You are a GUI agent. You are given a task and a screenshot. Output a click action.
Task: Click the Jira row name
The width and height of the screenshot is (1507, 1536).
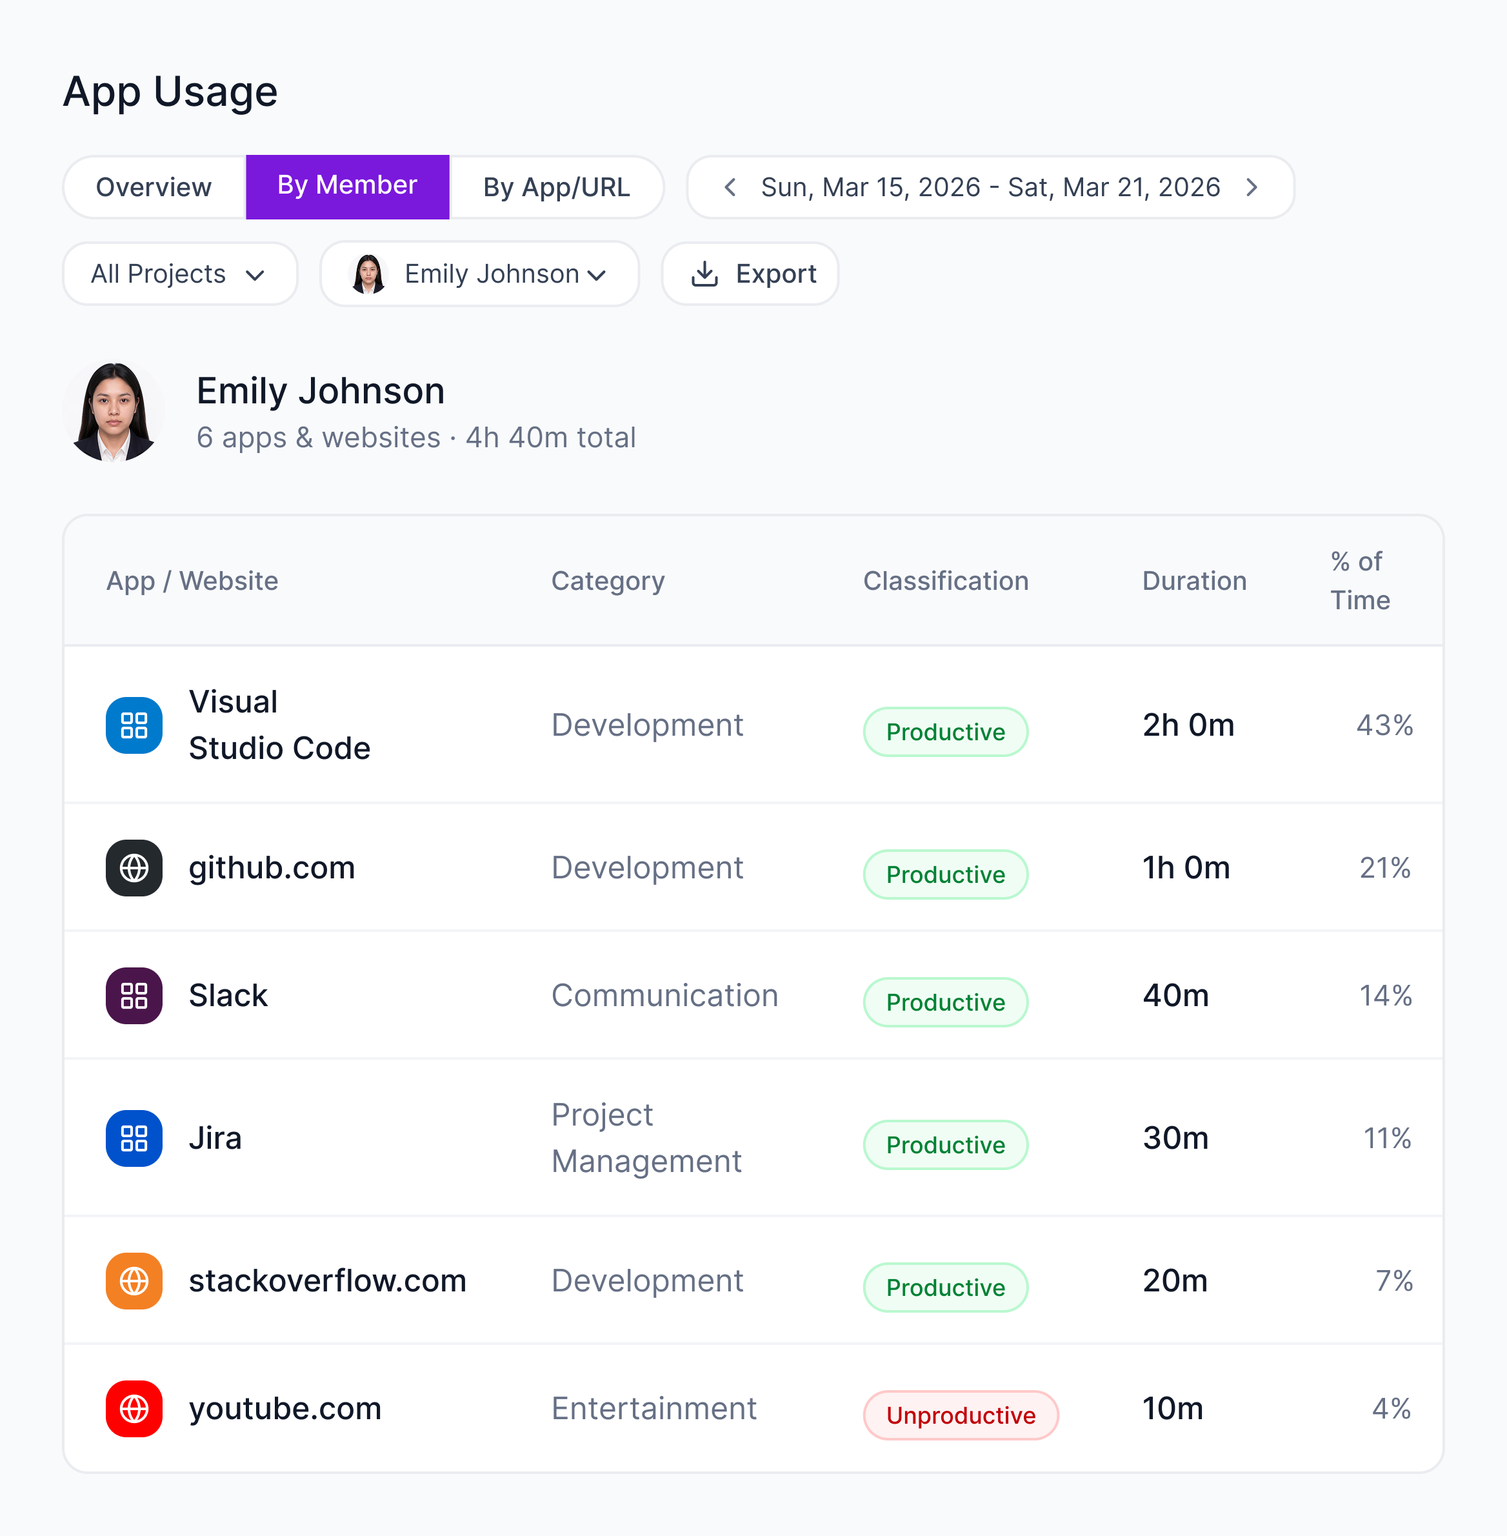(214, 1138)
